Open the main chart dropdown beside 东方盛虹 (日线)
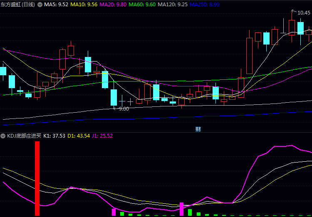312x217 pixels. (x=40, y=5)
